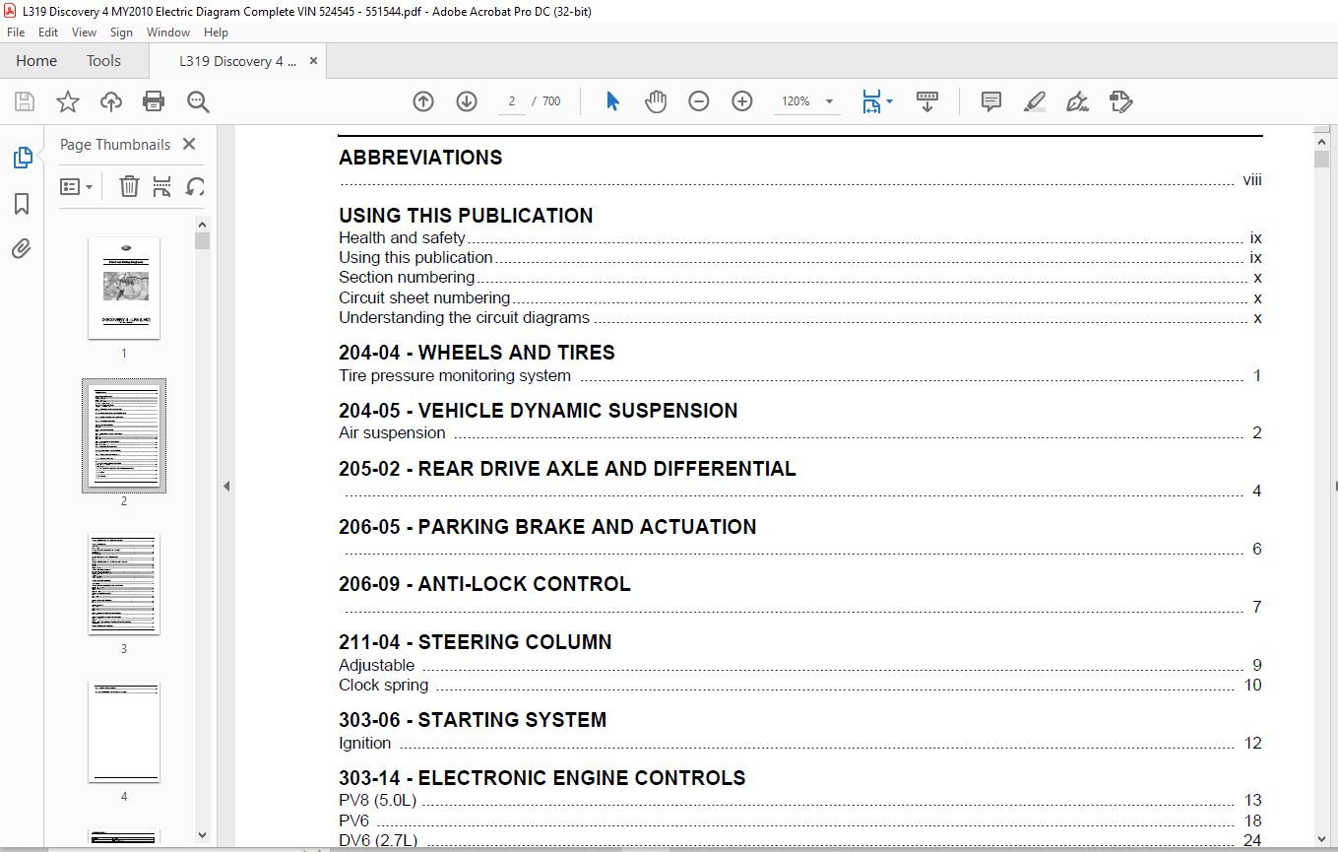
Task: Upload file to cloud icon
Action: coord(111,101)
